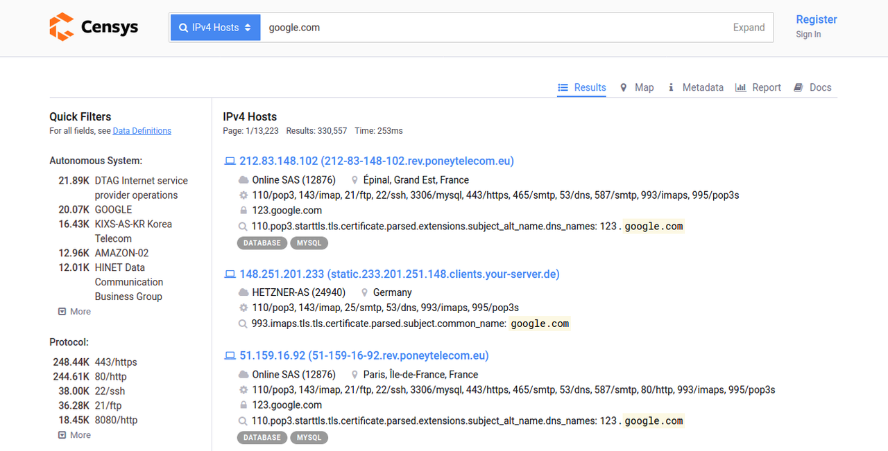Filter by HINET Data Communication Business Group
This screenshot has height=451, width=888.
click(x=129, y=282)
